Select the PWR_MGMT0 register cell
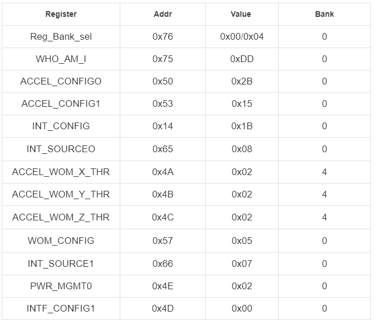 [61, 286]
